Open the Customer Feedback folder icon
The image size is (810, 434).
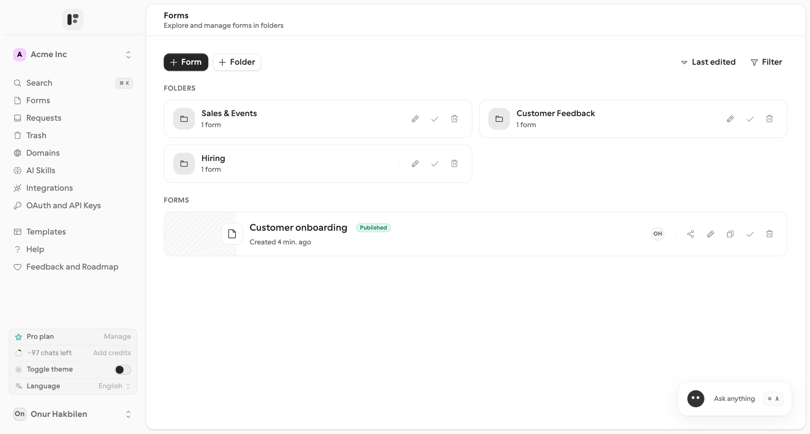(499, 119)
